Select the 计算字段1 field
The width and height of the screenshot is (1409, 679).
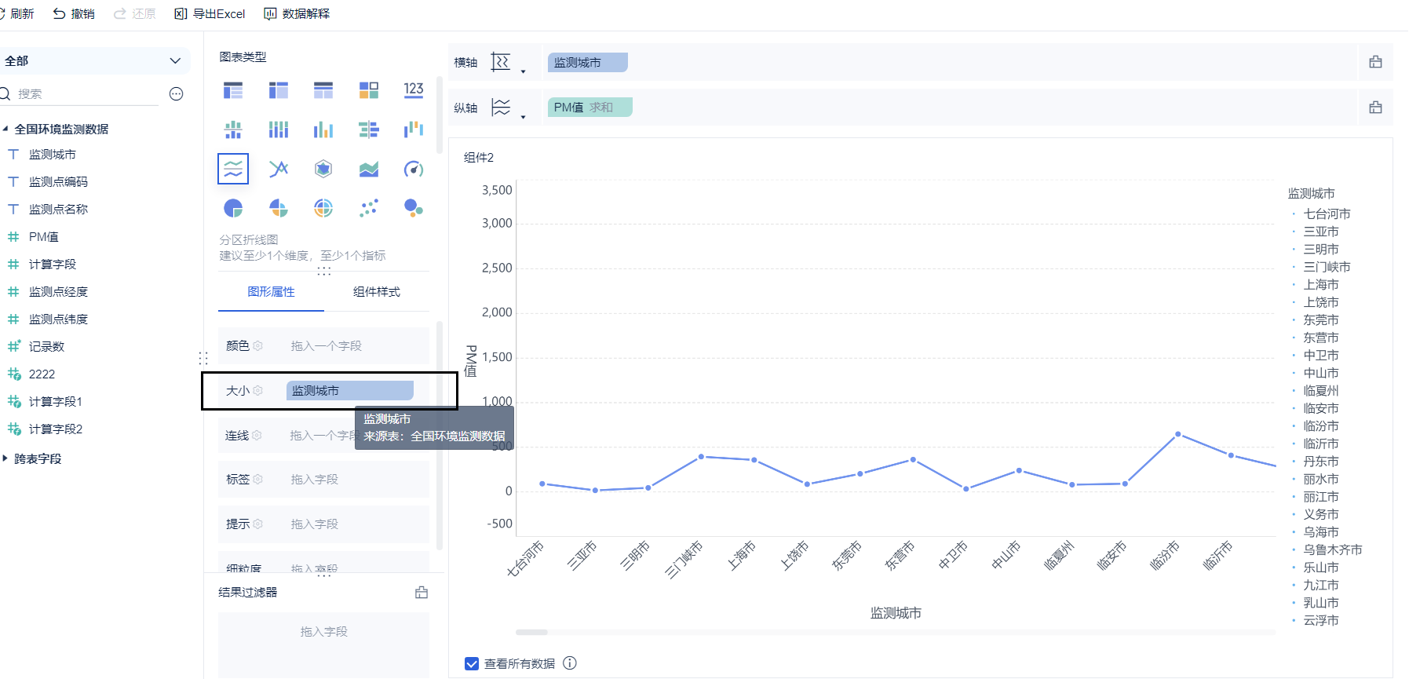(x=55, y=401)
